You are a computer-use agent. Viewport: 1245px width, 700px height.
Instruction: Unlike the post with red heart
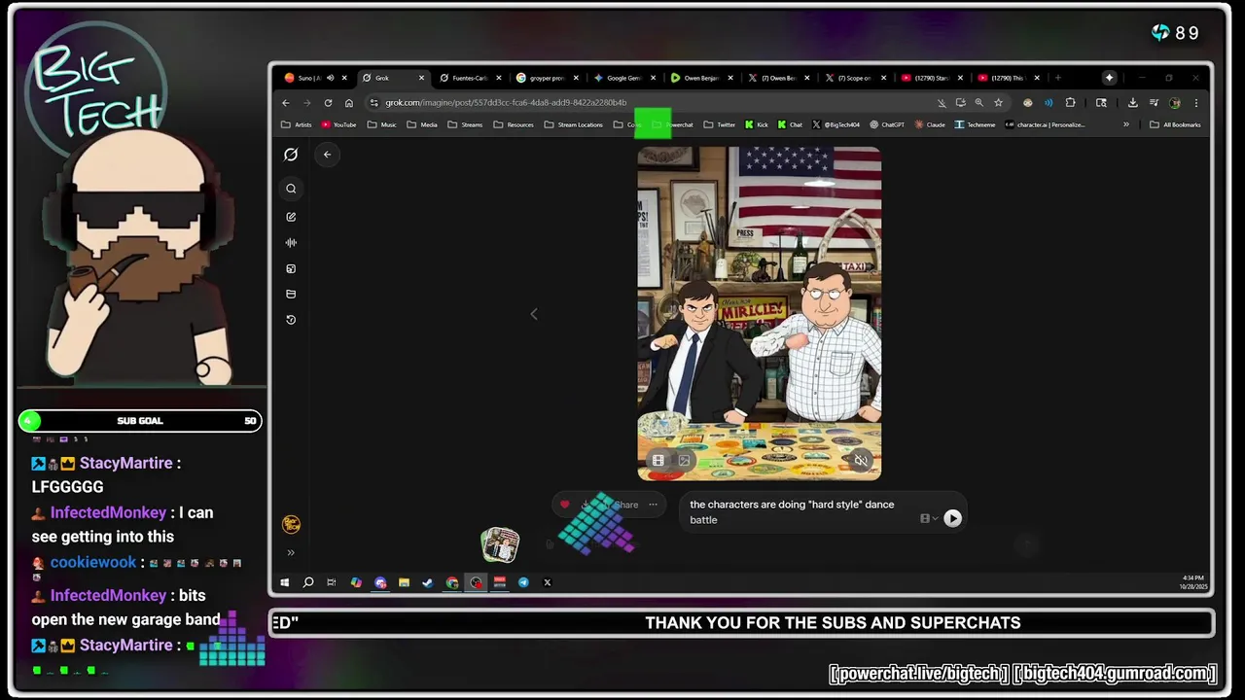pyautogui.click(x=565, y=505)
